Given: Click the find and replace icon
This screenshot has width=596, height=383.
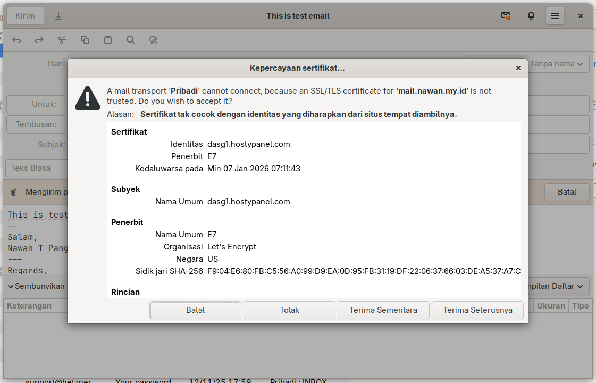Looking at the screenshot, I should pos(154,40).
